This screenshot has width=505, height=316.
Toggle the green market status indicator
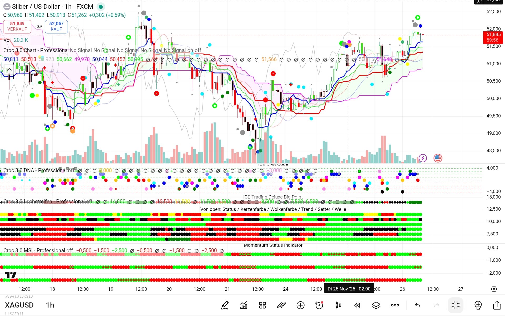(x=100, y=7)
